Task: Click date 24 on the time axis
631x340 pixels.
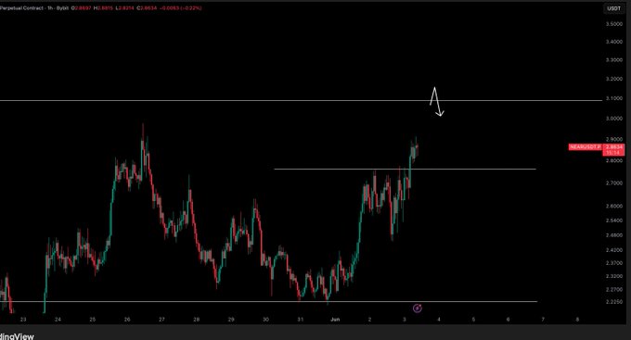Action: pyautogui.click(x=58, y=320)
